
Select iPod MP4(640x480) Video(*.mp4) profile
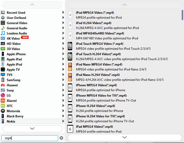(124, 36)
